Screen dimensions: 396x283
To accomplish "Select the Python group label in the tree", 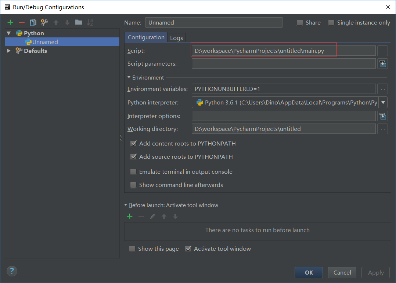I will pos(34,33).
